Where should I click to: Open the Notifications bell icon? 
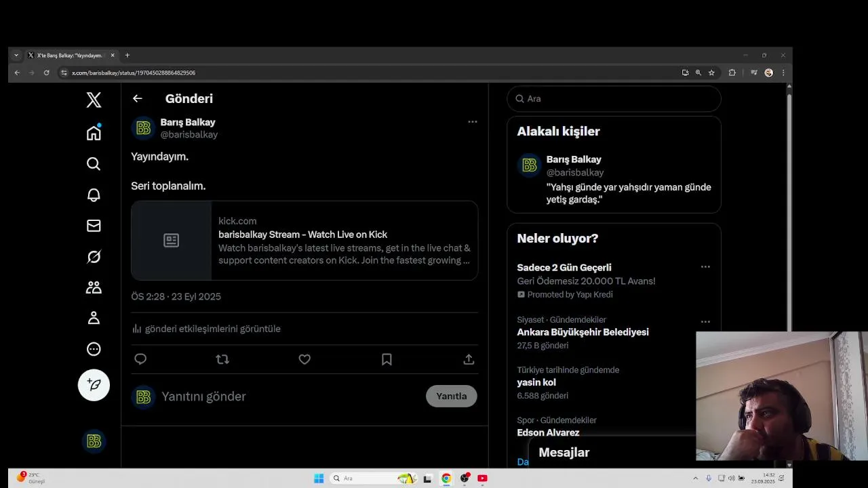pos(94,195)
